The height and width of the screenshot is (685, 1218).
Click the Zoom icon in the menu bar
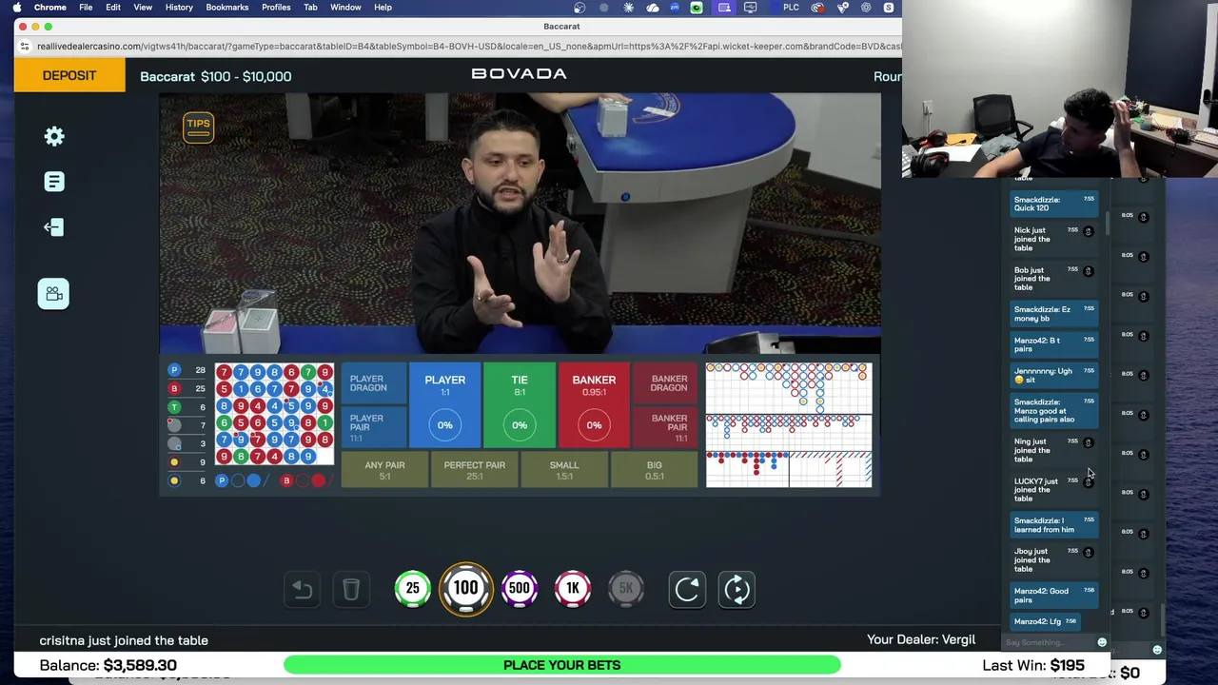click(x=675, y=8)
